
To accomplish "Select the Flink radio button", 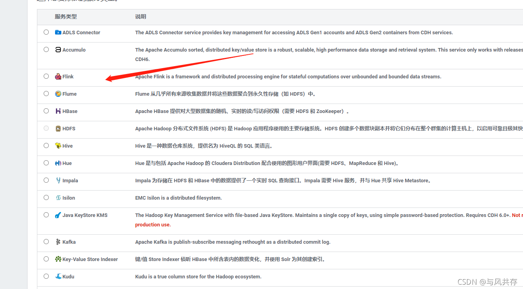I will tap(46, 76).
